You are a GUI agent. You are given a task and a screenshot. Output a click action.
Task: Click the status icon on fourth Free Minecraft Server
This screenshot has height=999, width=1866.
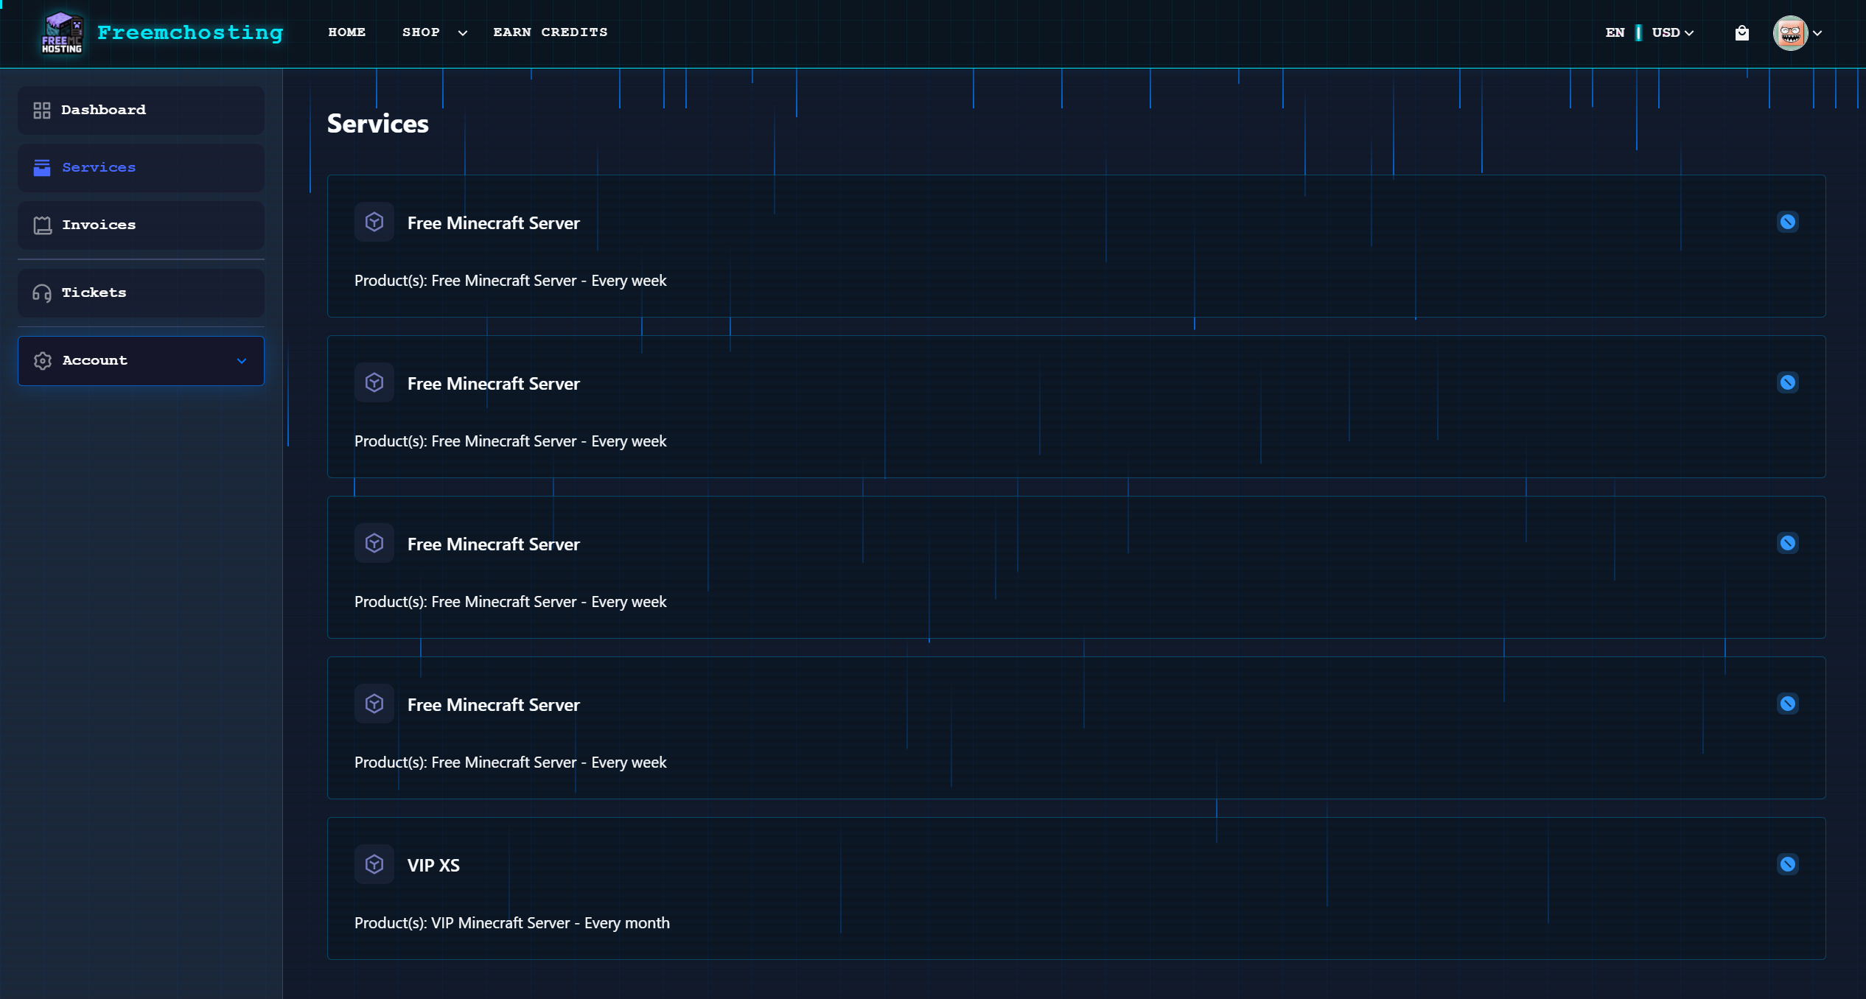pos(1787,704)
